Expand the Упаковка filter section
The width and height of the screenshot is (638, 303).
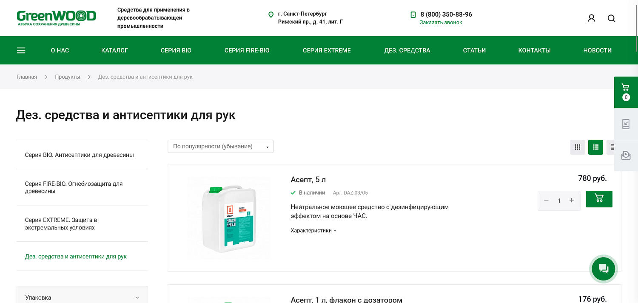(x=82, y=297)
